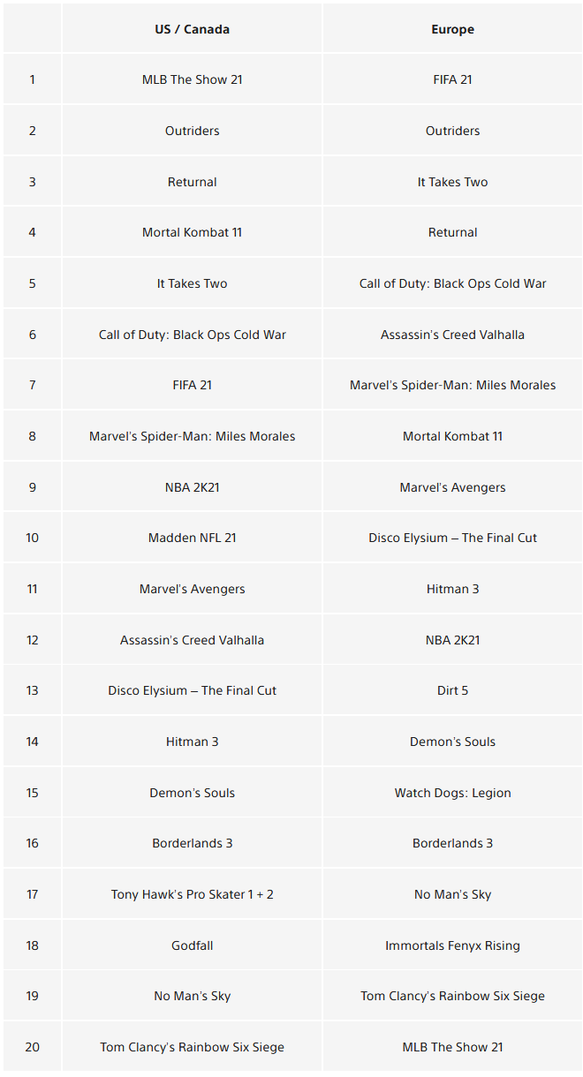Click rank number 20 cell
This screenshot has width=583, height=1077.
32,1047
